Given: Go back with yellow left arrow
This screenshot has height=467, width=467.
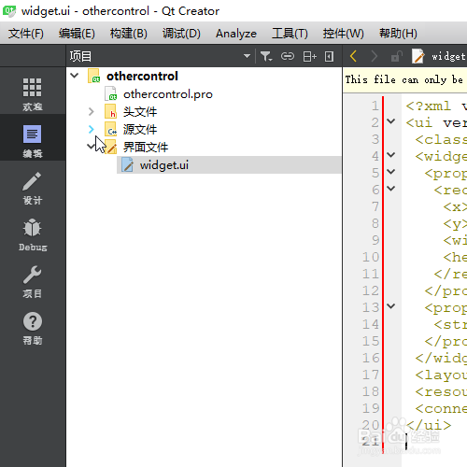Looking at the screenshot, I should 353,56.
